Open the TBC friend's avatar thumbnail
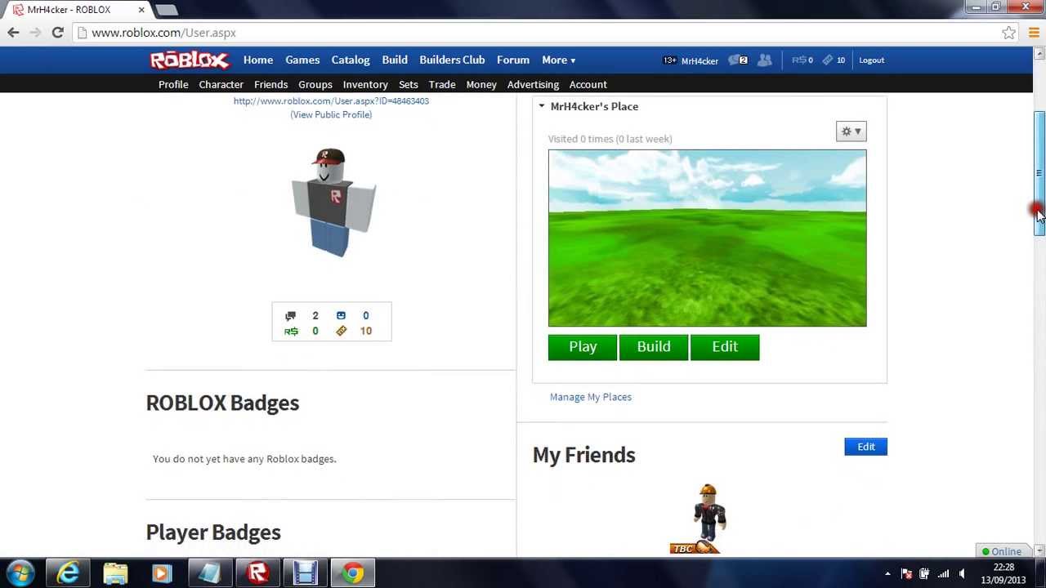 707,519
